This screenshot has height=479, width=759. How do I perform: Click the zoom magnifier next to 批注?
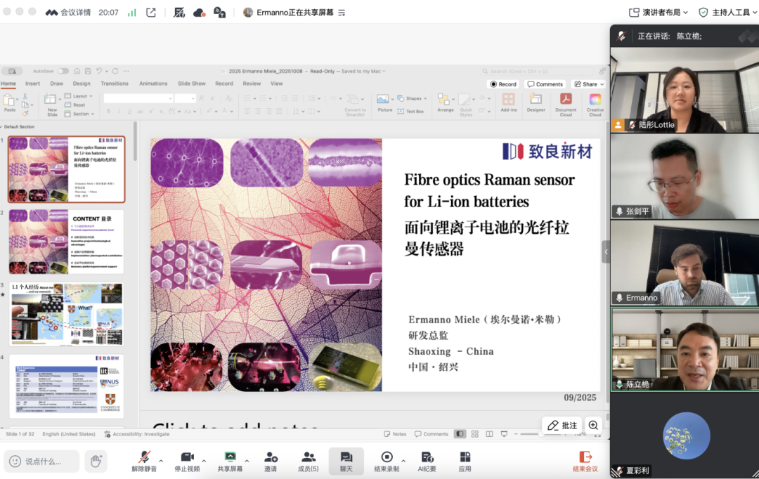coord(594,426)
